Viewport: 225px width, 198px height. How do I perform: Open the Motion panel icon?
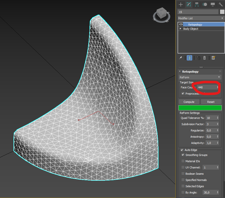tap(205, 4)
